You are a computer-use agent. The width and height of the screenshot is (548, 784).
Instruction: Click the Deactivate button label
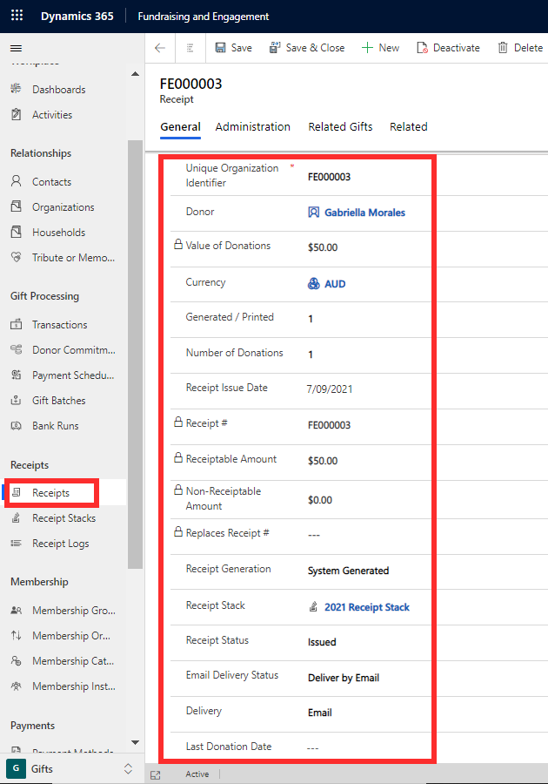tap(456, 48)
